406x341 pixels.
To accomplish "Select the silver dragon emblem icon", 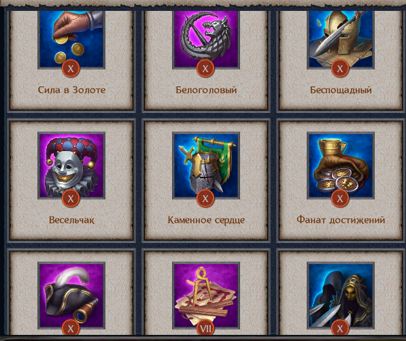I will pyautogui.click(x=206, y=39).
